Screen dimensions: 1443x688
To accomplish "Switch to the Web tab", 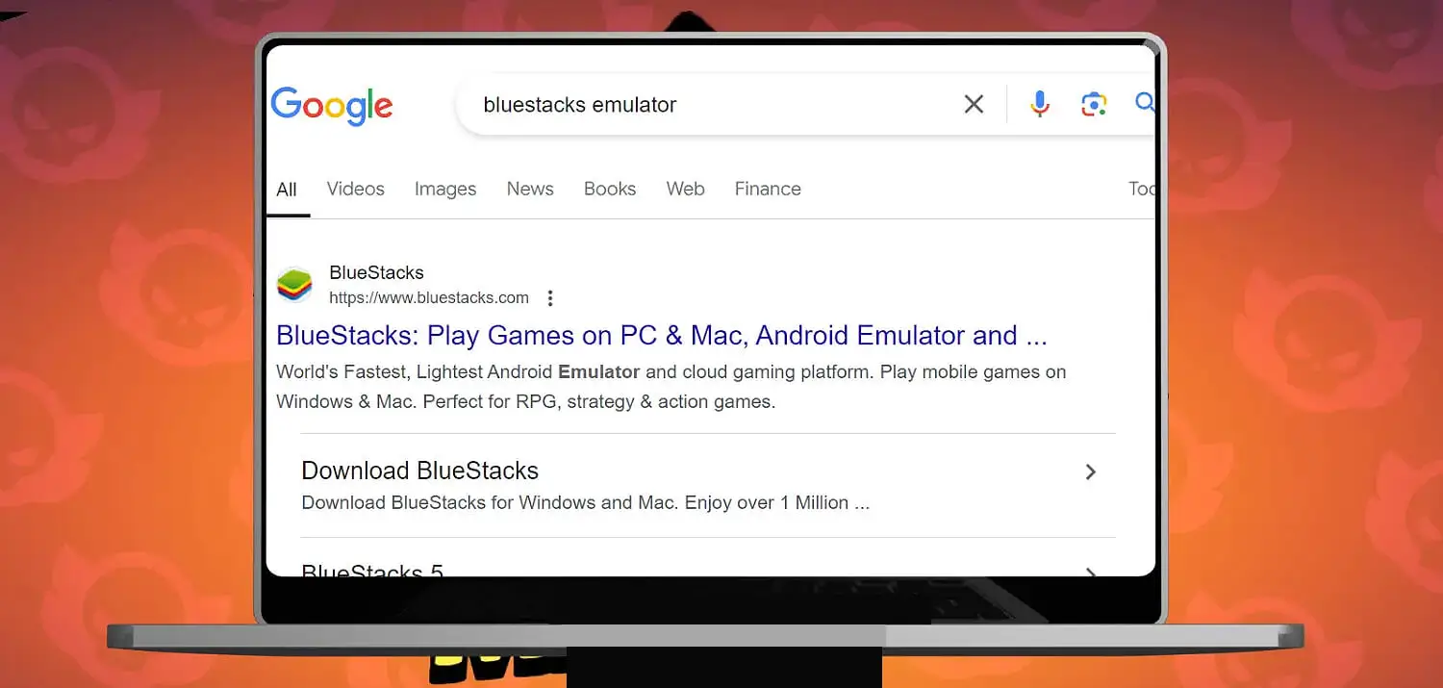I will (686, 190).
